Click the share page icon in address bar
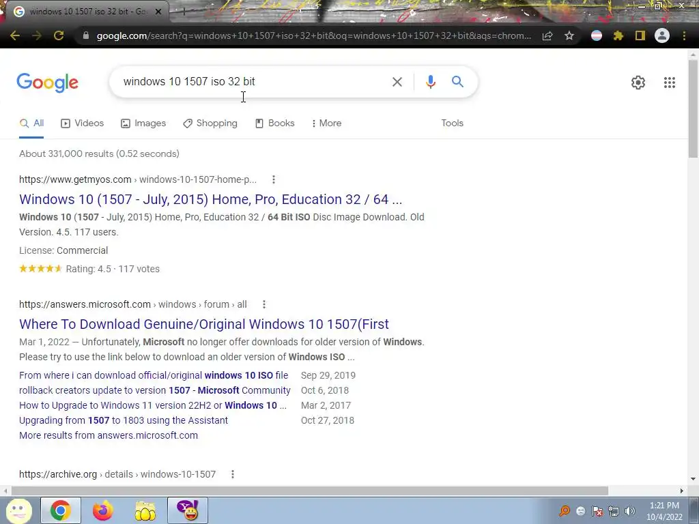The width and height of the screenshot is (699, 524). pos(548,35)
